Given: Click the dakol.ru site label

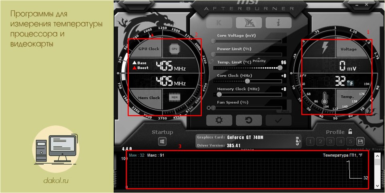Looking at the screenshot, I should (x=56, y=181).
